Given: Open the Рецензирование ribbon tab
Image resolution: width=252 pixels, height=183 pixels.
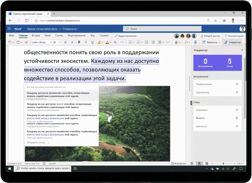Looking at the screenshot, I should 76,36.
